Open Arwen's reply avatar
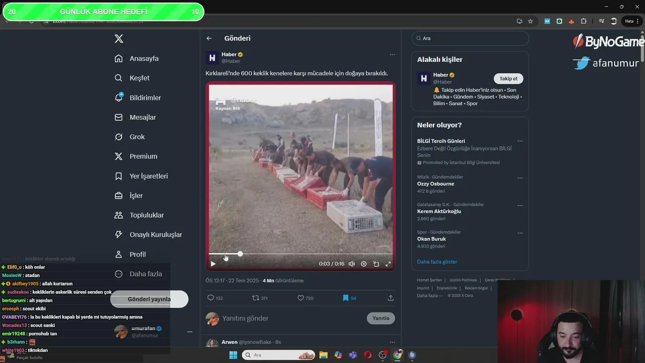 point(212,344)
